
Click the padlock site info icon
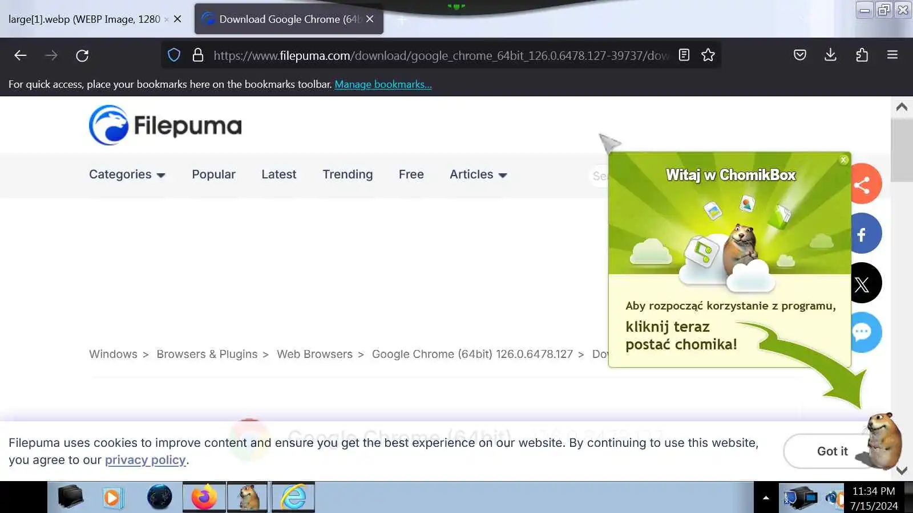[198, 55]
